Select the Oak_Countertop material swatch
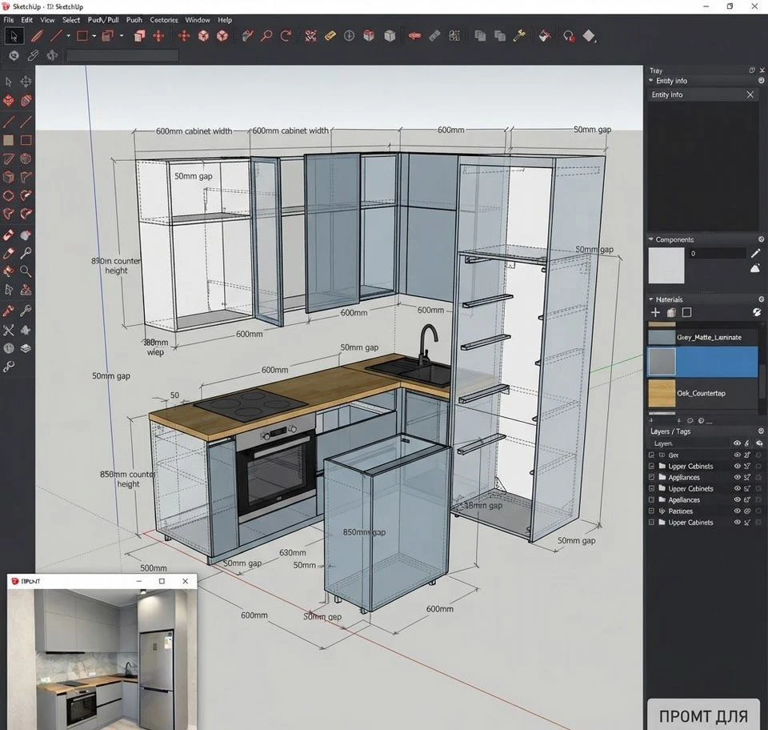The height and width of the screenshot is (730, 768). [662, 393]
